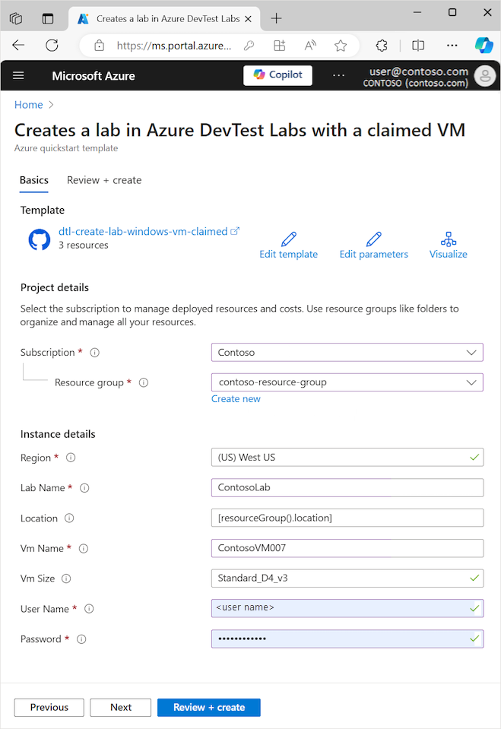The height and width of the screenshot is (729, 501).
Task: Open the Subscription dropdown showing Contoso
Action: pos(347,352)
